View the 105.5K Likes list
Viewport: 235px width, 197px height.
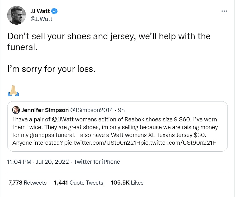click(x=127, y=183)
